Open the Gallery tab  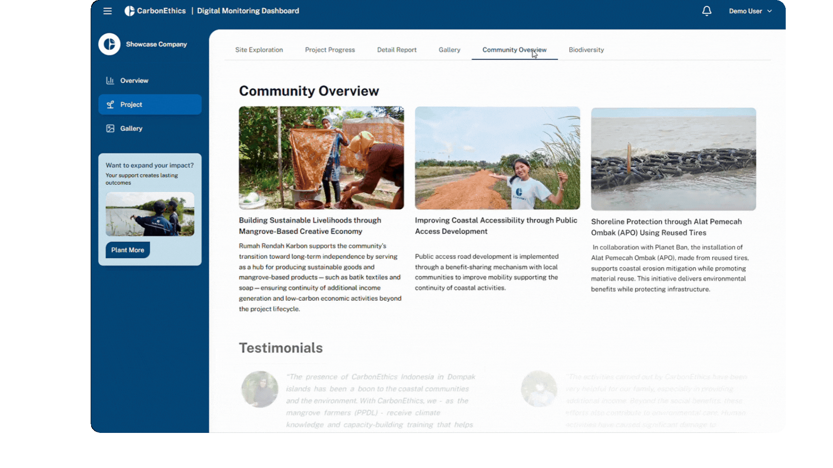(449, 50)
